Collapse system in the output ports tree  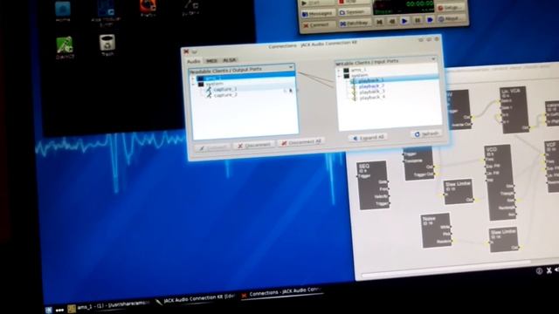pos(194,85)
